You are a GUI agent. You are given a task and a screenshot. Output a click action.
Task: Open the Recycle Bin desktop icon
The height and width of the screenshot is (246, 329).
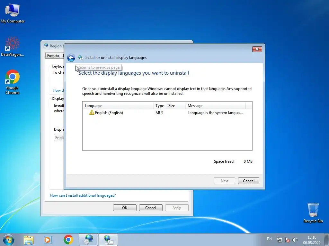[313, 213]
